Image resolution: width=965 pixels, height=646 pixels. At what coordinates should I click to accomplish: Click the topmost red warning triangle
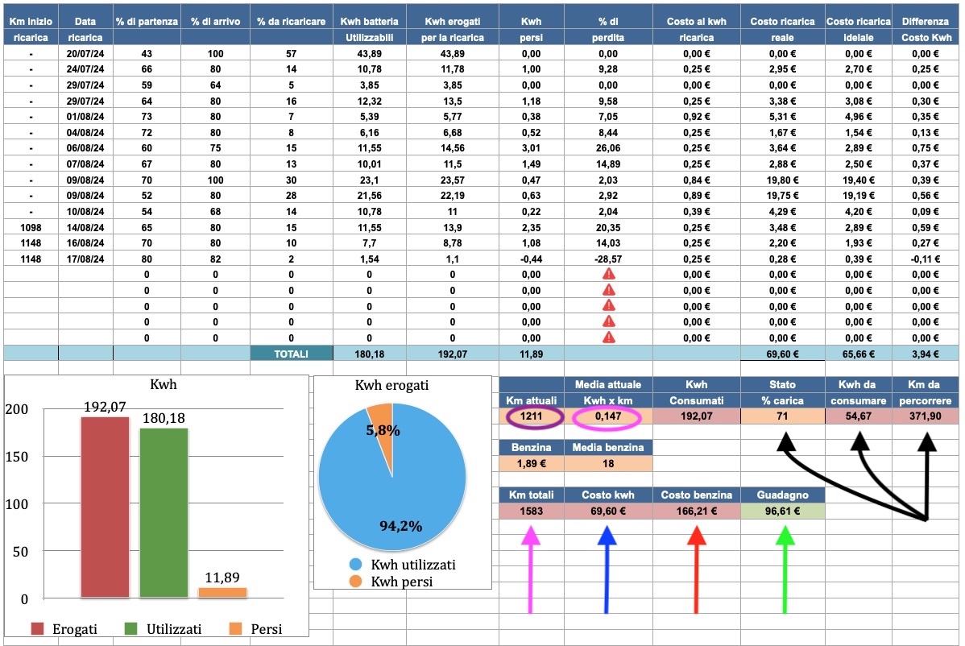tap(609, 273)
